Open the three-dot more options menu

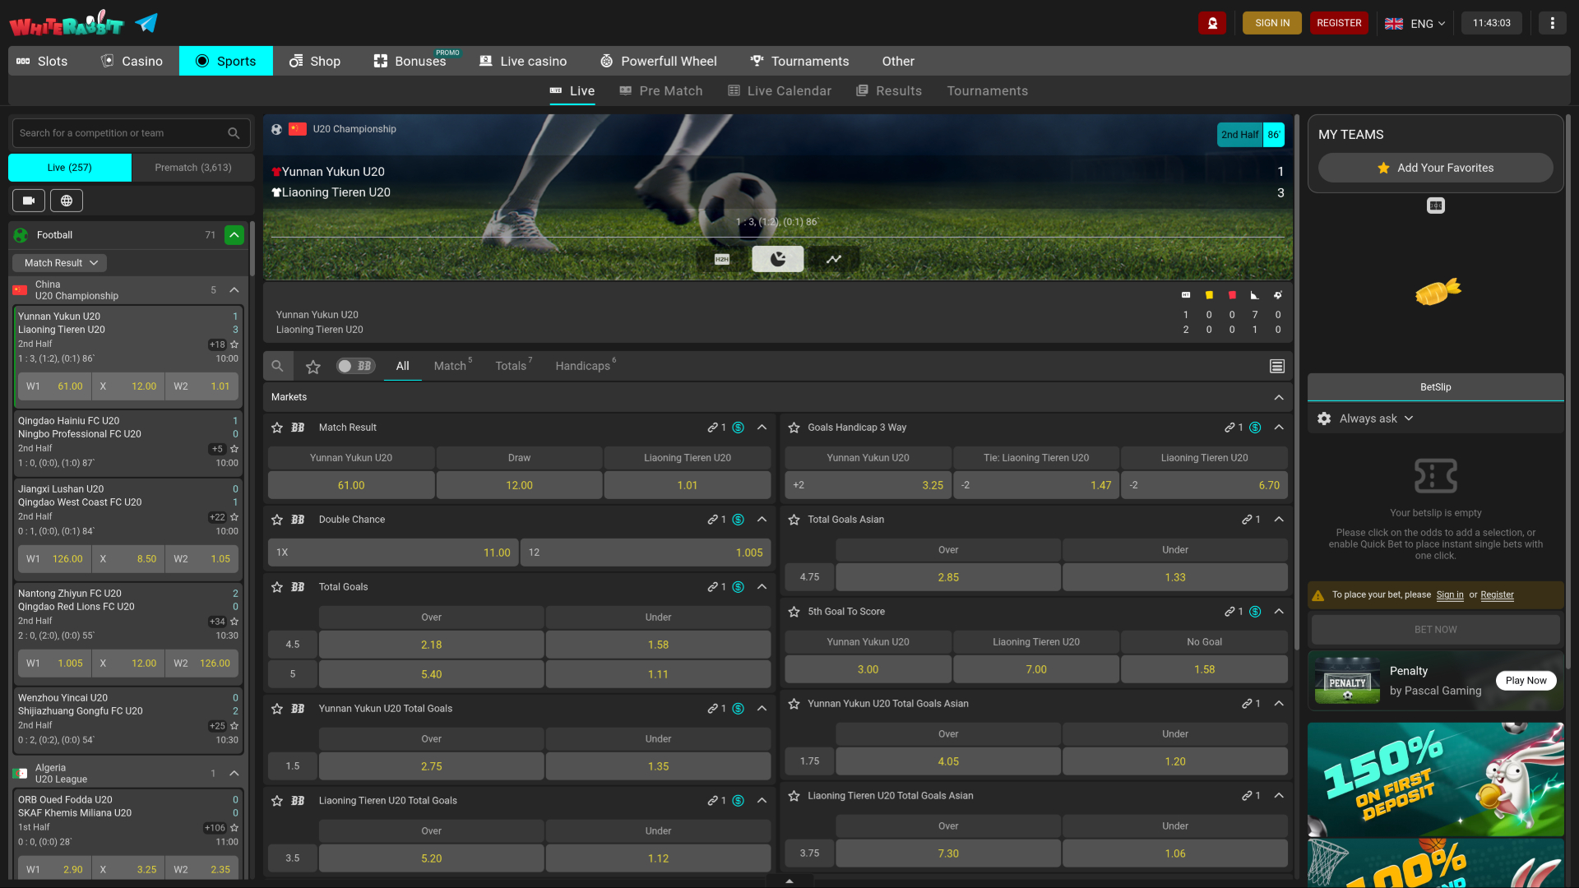(1552, 23)
